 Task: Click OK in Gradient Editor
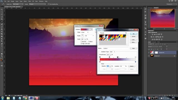[133, 34]
